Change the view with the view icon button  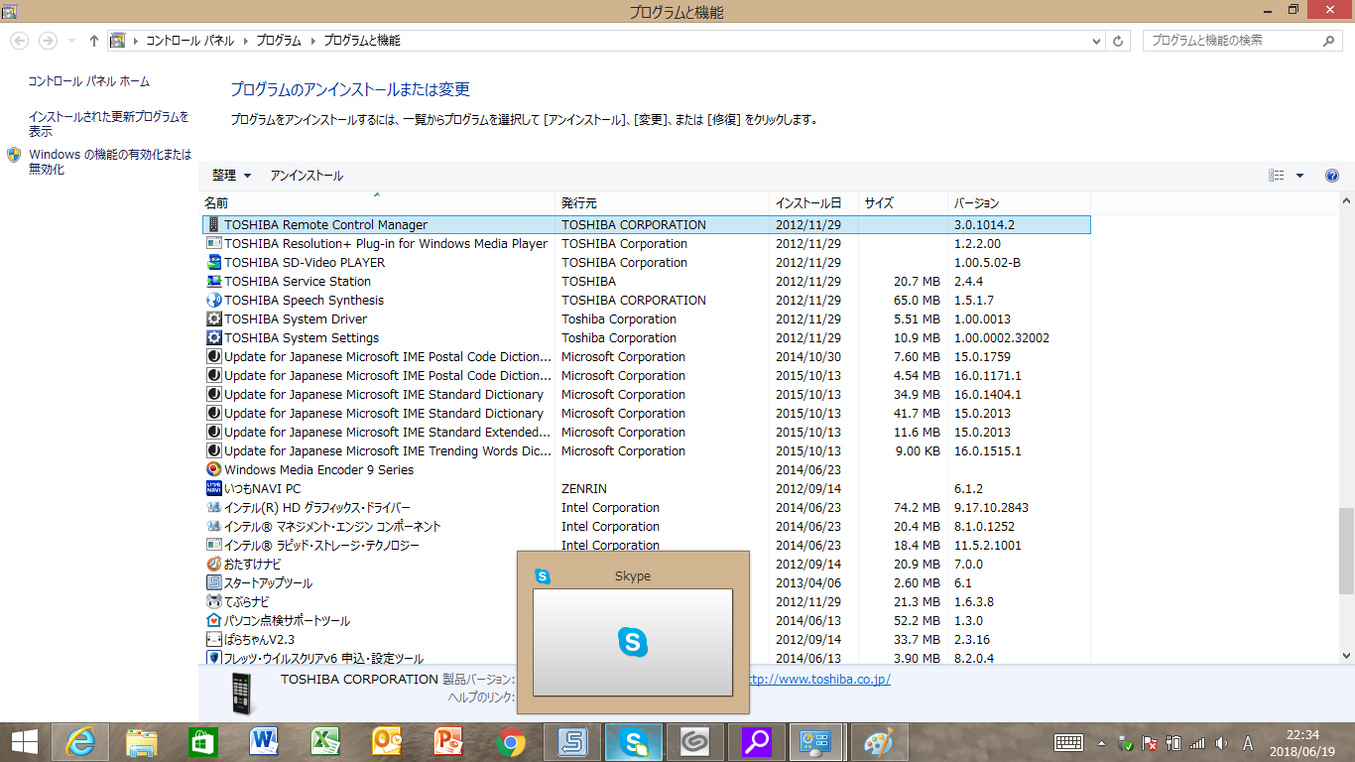tap(1277, 176)
